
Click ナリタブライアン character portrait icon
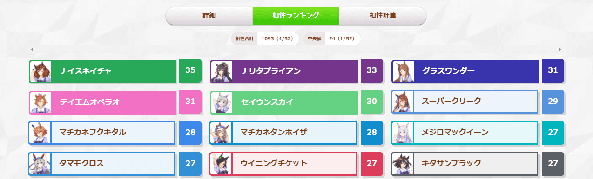(222, 71)
